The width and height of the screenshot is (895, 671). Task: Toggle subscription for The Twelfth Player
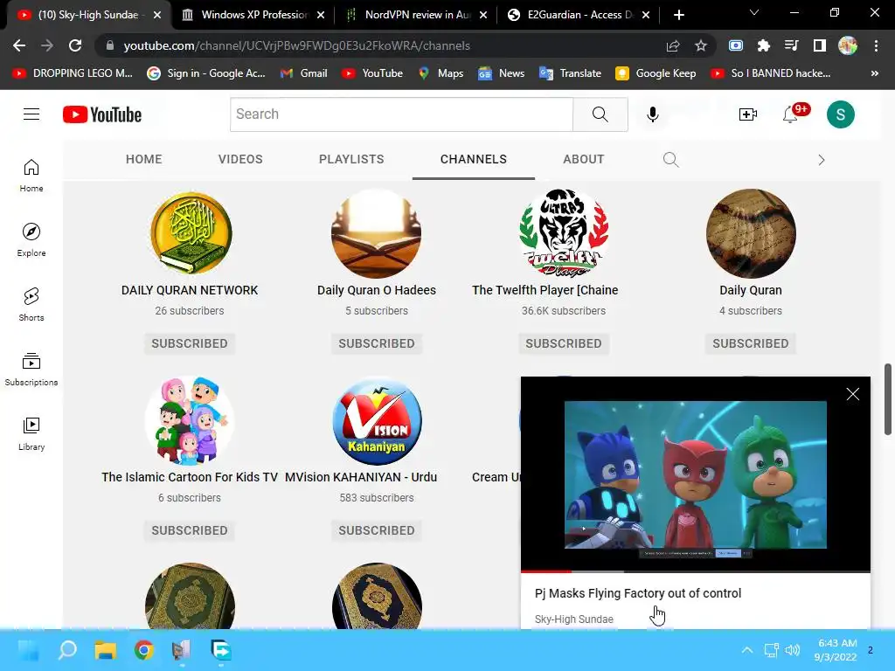point(564,343)
